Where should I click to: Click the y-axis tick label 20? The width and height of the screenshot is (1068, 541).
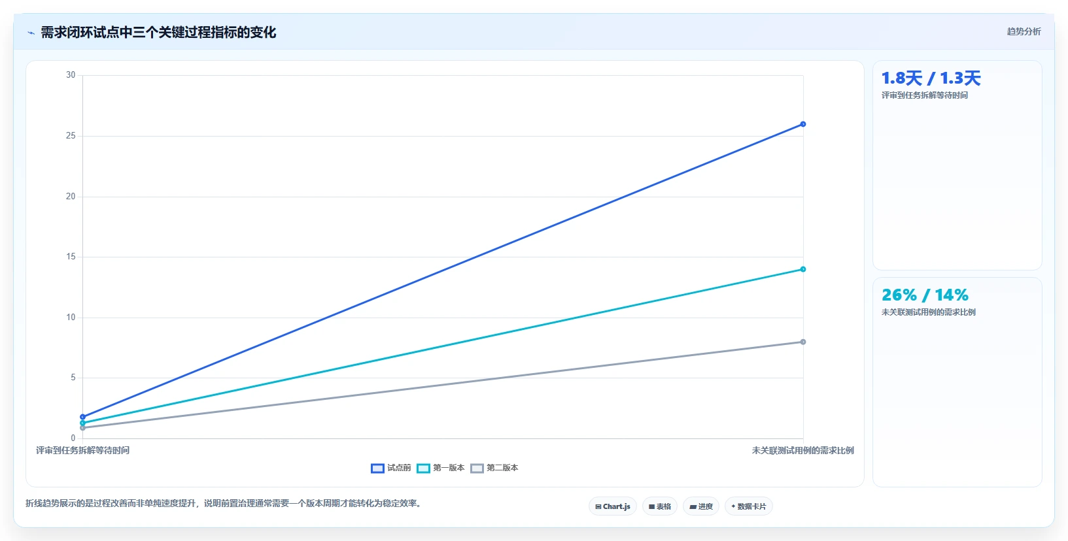tap(71, 196)
